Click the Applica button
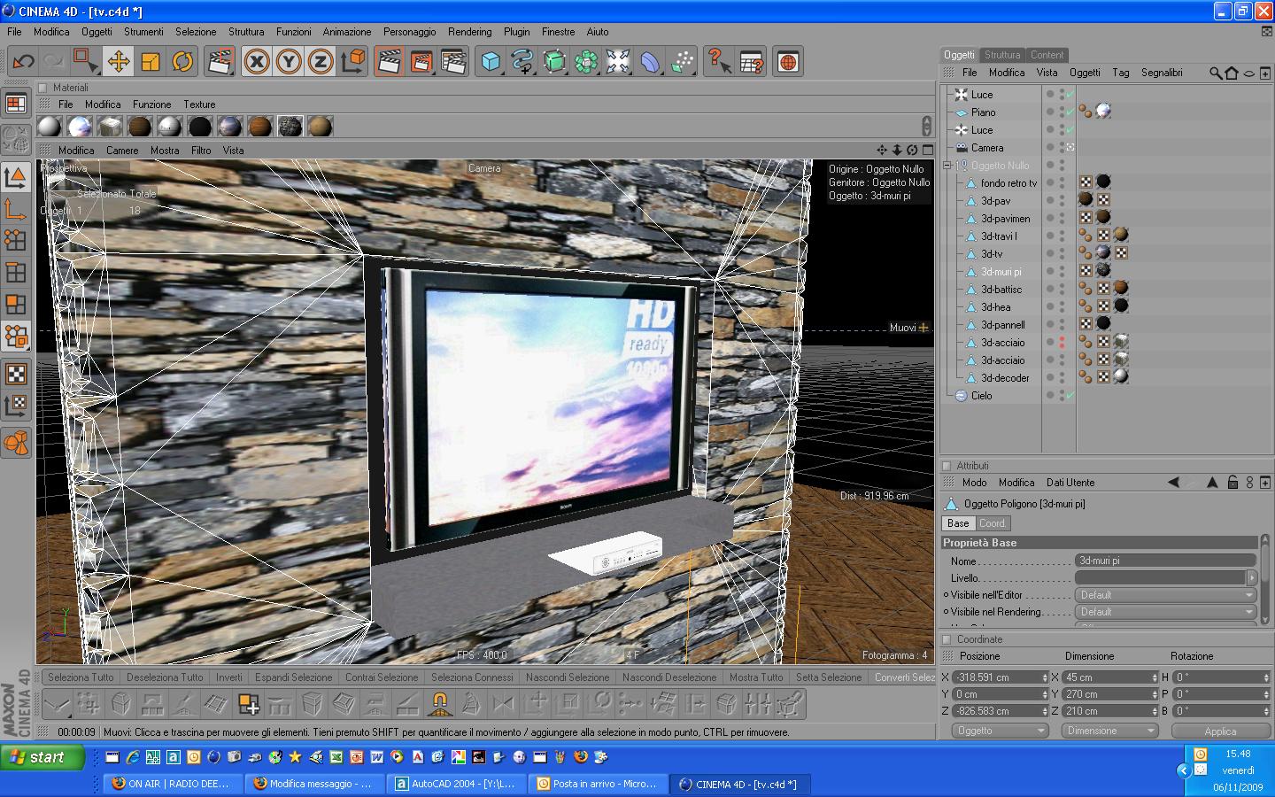Viewport: 1275px width, 797px height. (x=1220, y=731)
